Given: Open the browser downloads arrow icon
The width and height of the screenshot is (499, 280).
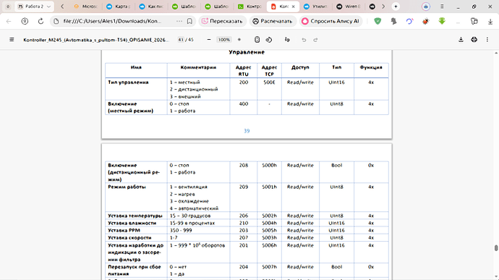Looking at the screenshot, I should (x=490, y=21).
